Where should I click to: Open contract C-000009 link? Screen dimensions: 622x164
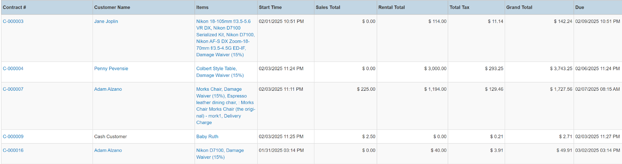click(13, 136)
